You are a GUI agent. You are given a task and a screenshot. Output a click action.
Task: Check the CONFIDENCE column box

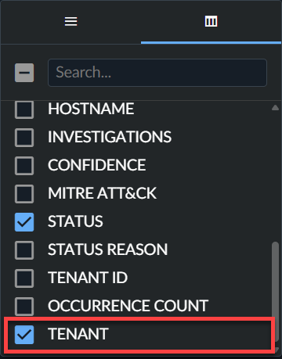coord(24,166)
